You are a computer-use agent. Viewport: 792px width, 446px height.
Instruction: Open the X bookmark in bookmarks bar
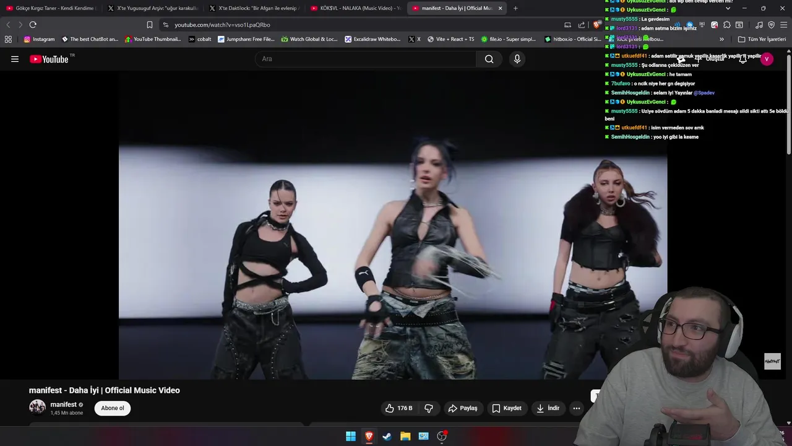point(415,39)
